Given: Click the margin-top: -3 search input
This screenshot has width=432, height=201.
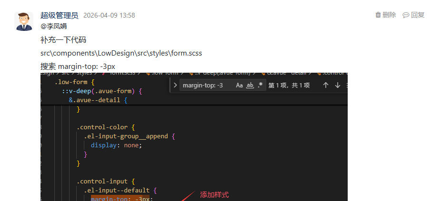Looking at the screenshot, I should [206, 85].
